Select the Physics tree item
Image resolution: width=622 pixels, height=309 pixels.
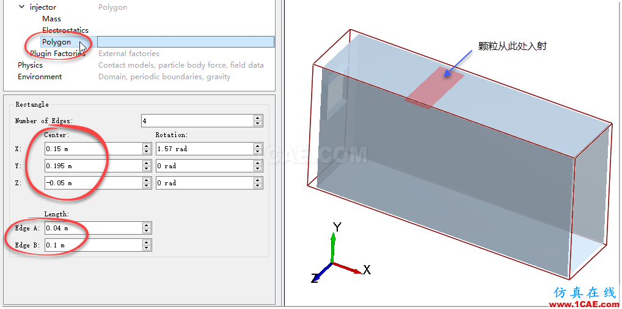30,65
